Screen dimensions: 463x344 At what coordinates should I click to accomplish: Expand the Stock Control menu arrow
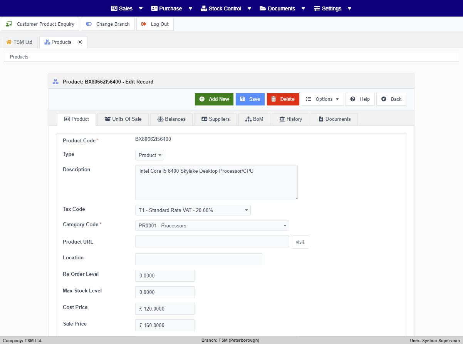pos(249,8)
